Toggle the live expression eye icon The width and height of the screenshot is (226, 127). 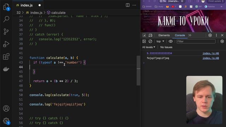[171, 41]
